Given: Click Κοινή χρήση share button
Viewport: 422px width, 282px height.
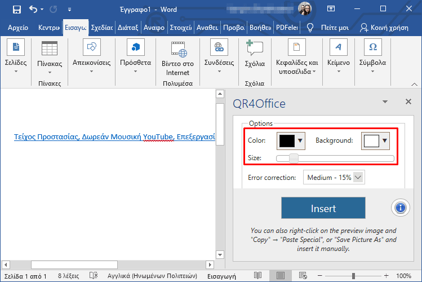Looking at the screenshot, I should click(384, 28).
